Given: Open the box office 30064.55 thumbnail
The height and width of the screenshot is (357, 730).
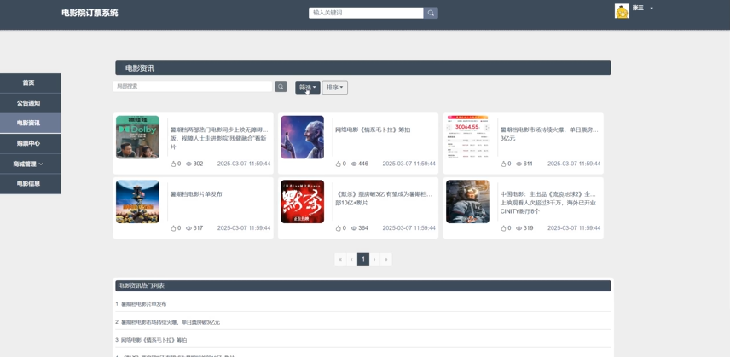Looking at the screenshot, I should coord(467,137).
